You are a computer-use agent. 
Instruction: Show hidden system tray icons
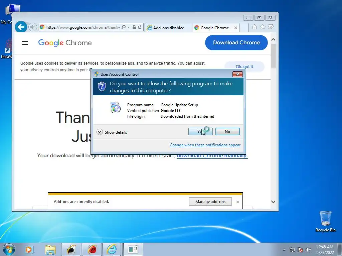click(x=284, y=250)
